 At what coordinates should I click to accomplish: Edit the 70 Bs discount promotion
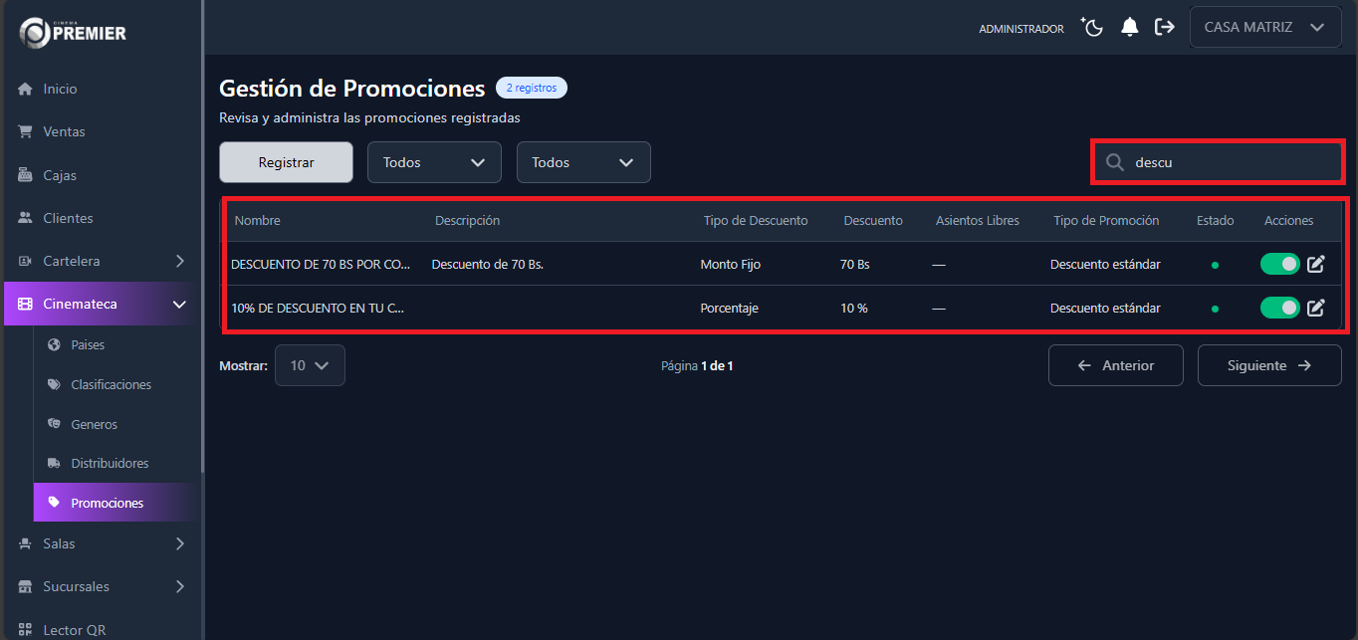(1315, 264)
